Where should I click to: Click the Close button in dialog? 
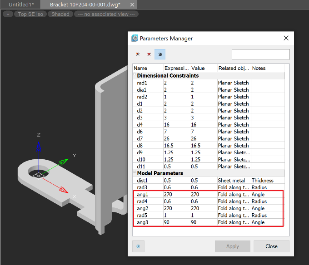pos(271,246)
